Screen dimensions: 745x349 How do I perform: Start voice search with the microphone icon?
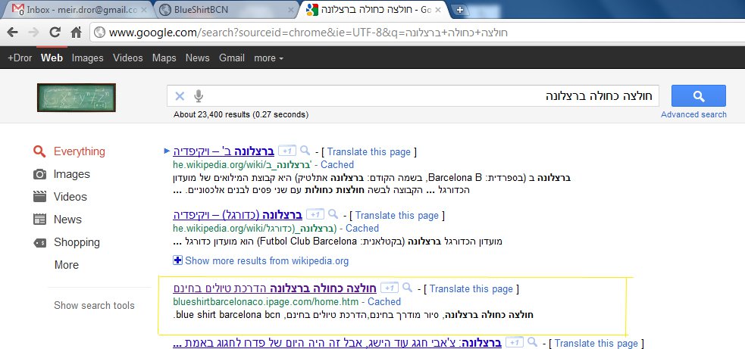point(199,96)
